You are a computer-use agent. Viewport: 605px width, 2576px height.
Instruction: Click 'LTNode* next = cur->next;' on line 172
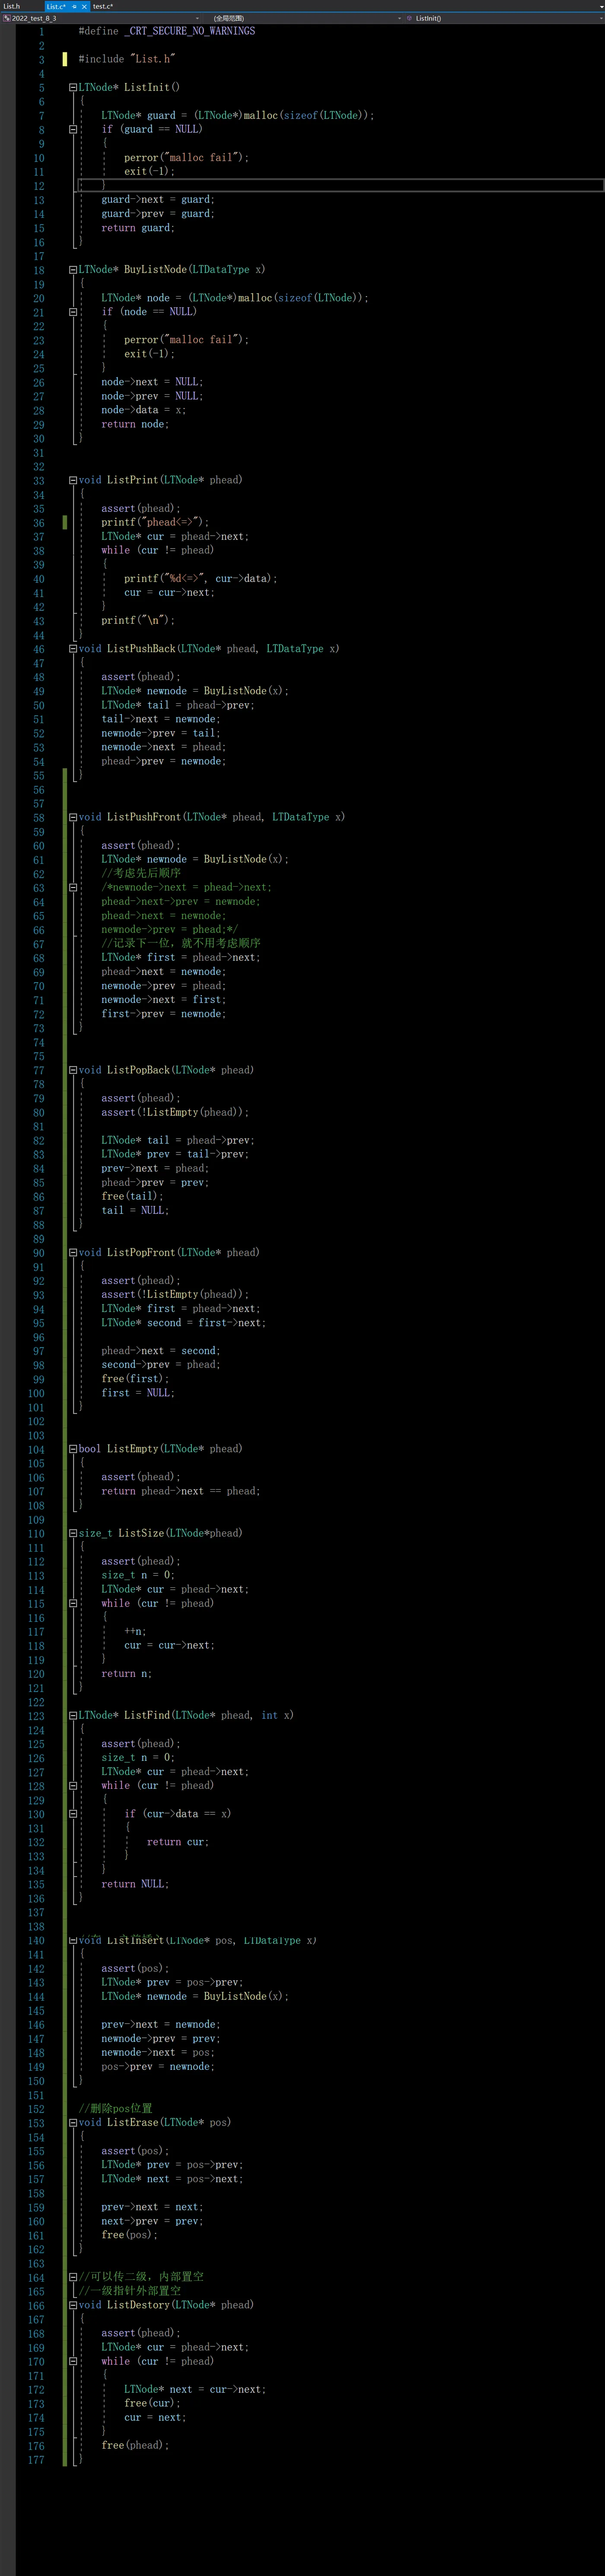coord(195,2389)
